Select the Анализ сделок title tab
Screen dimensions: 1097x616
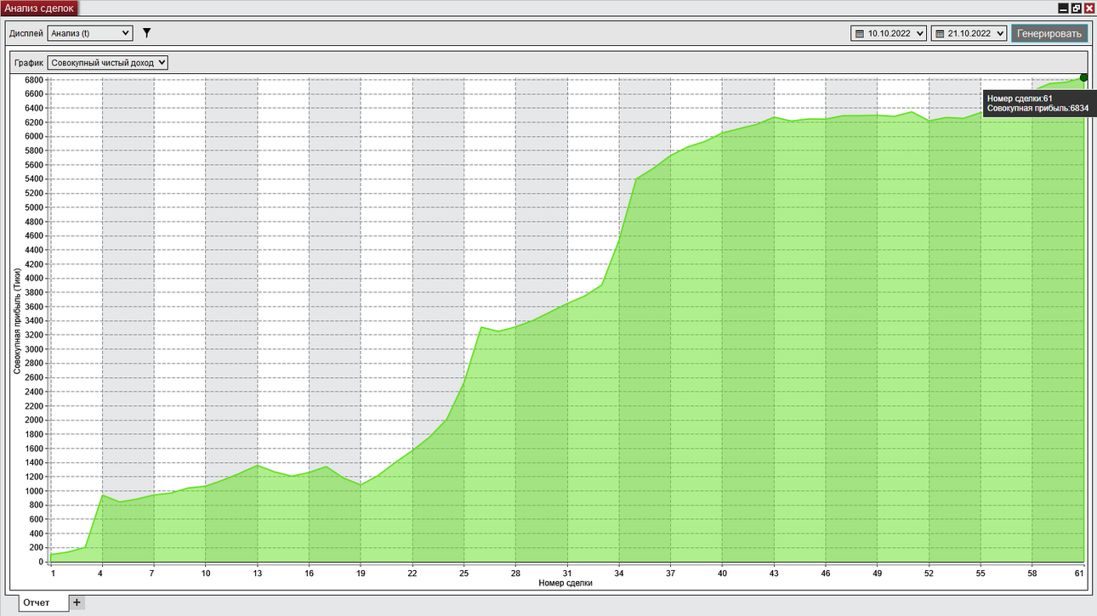[39, 8]
